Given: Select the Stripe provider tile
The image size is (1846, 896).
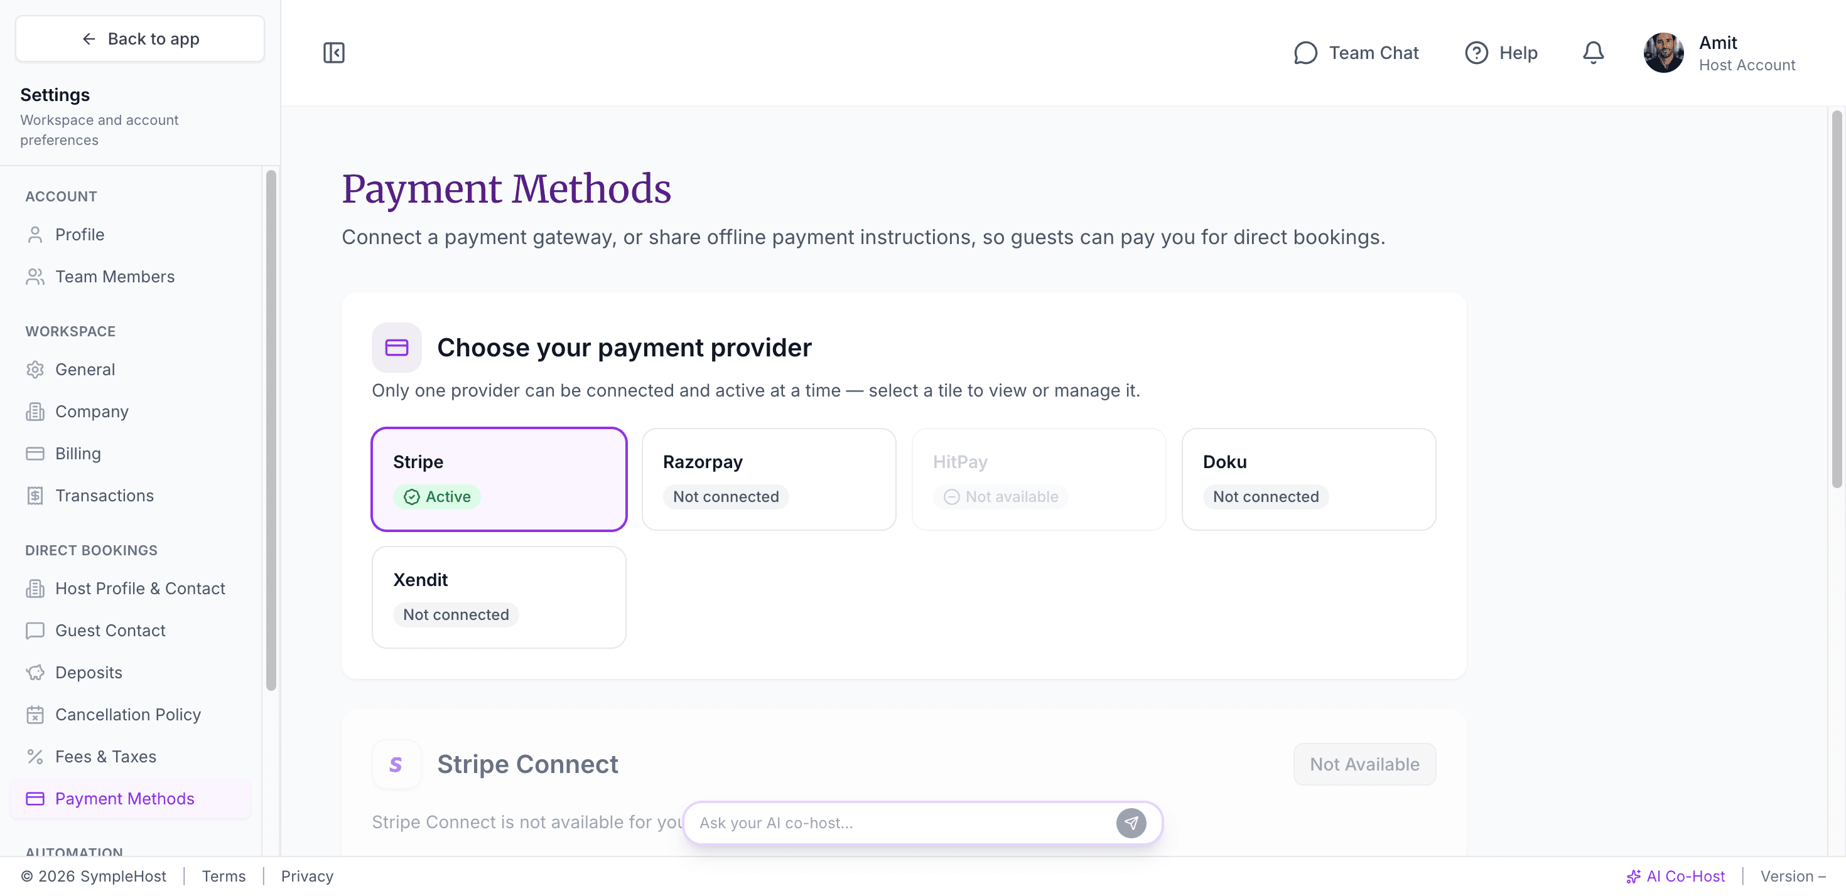Looking at the screenshot, I should 499,479.
